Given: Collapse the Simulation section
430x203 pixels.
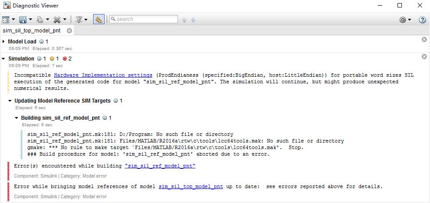Looking at the screenshot, I should click(x=3, y=59).
